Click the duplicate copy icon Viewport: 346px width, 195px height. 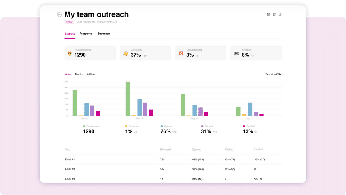tap(274, 14)
